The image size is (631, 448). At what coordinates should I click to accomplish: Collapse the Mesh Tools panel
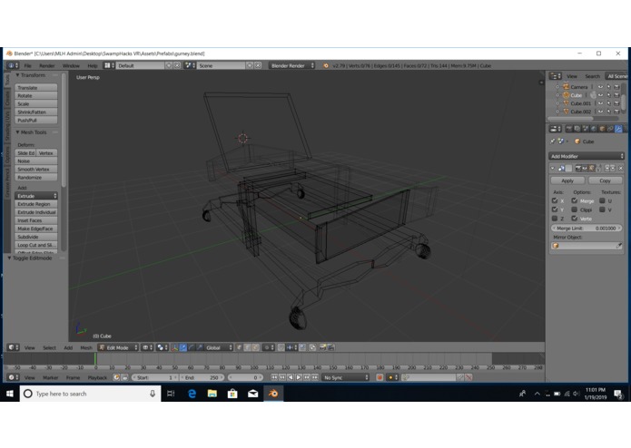18,132
